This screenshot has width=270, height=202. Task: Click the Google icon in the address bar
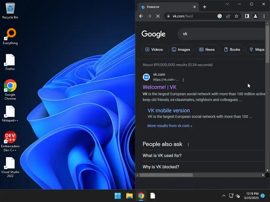click(220, 16)
